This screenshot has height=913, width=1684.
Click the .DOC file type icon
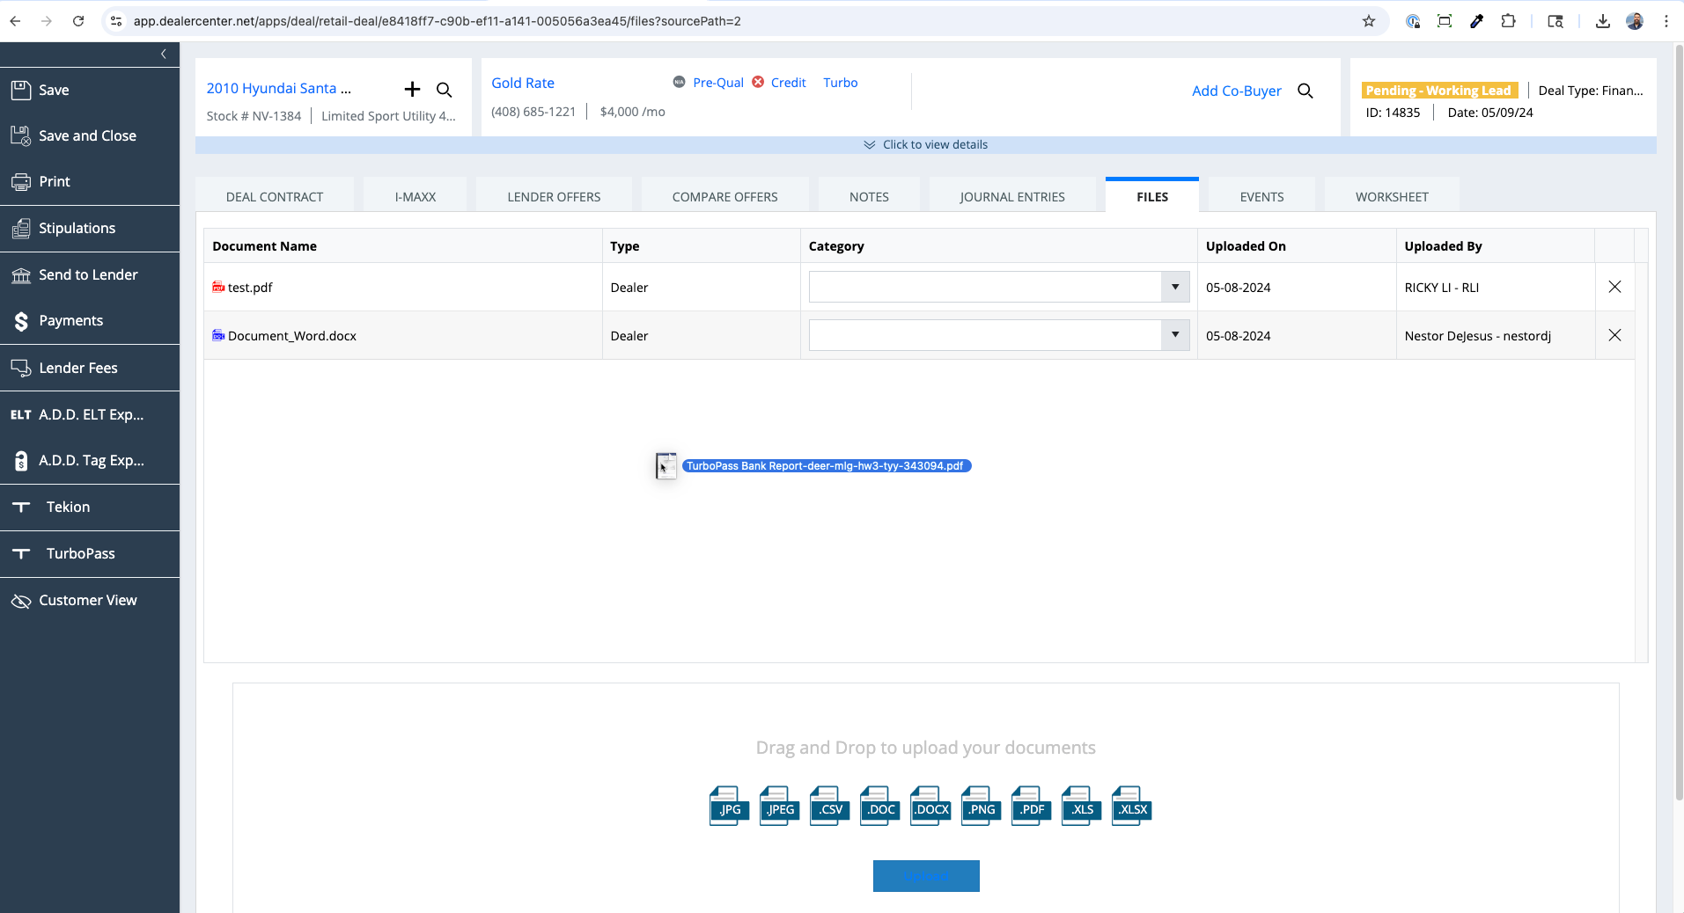879,806
